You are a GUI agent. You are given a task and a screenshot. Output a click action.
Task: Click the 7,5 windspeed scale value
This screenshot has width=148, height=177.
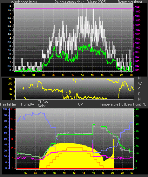point(10,10)
